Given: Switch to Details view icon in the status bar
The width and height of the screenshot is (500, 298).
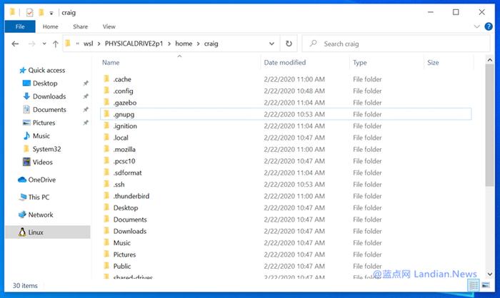Looking at the screenshot, I should coord(473,285).
